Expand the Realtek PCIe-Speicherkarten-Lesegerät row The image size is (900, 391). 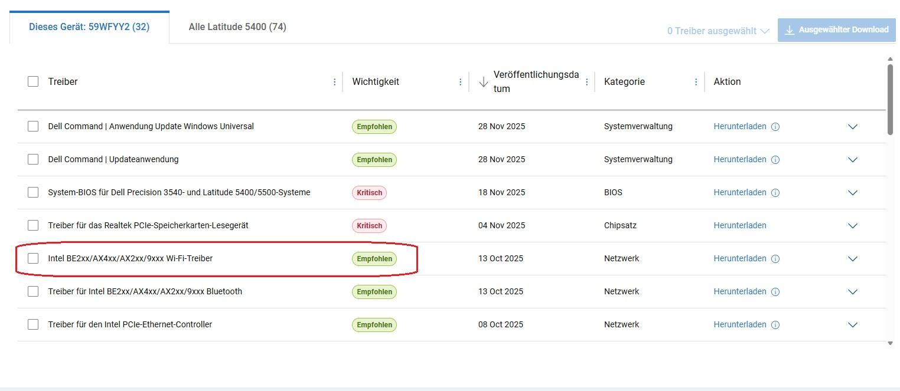[852, 226]
